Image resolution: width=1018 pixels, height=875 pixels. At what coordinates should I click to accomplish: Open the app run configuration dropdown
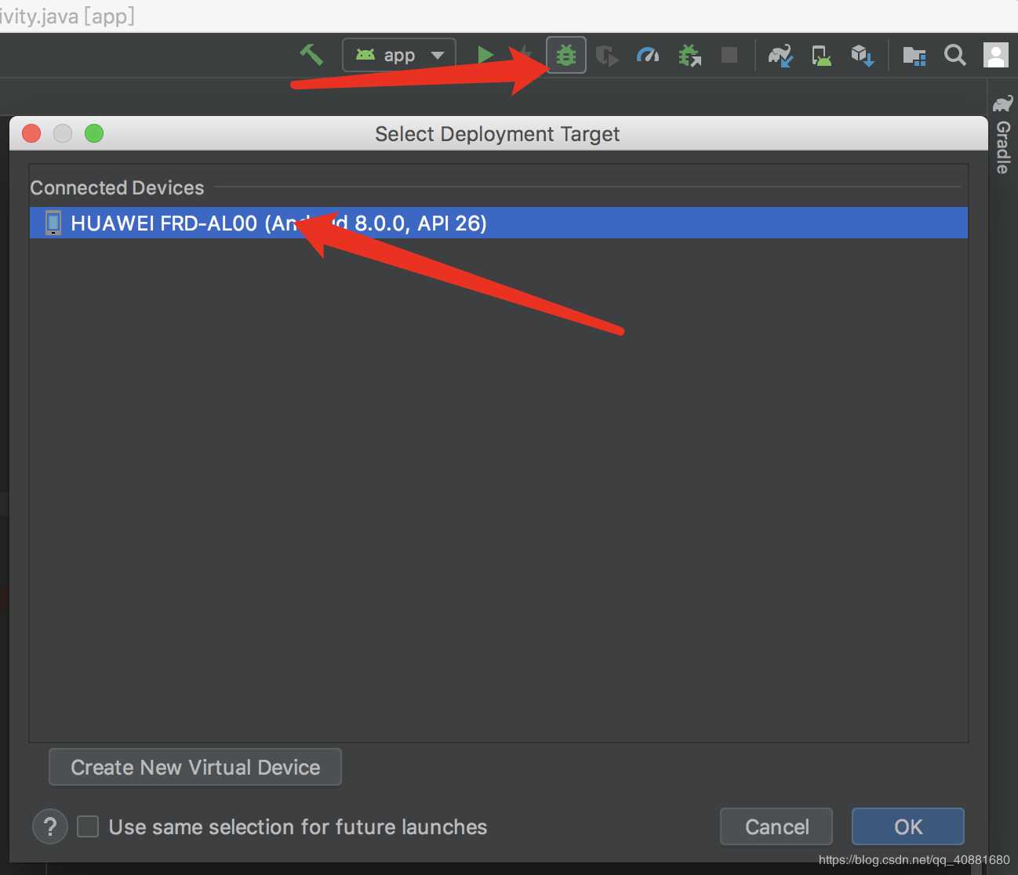pyautogui.click(x=399, y=55)
